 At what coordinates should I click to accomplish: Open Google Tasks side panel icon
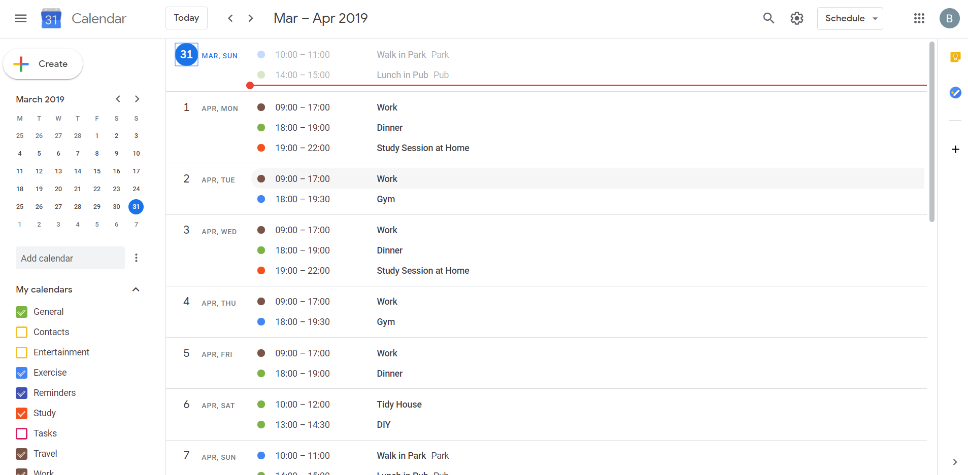[x=955, y=92]
